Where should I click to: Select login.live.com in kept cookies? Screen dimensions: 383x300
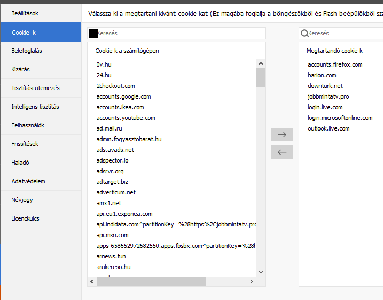325,107
